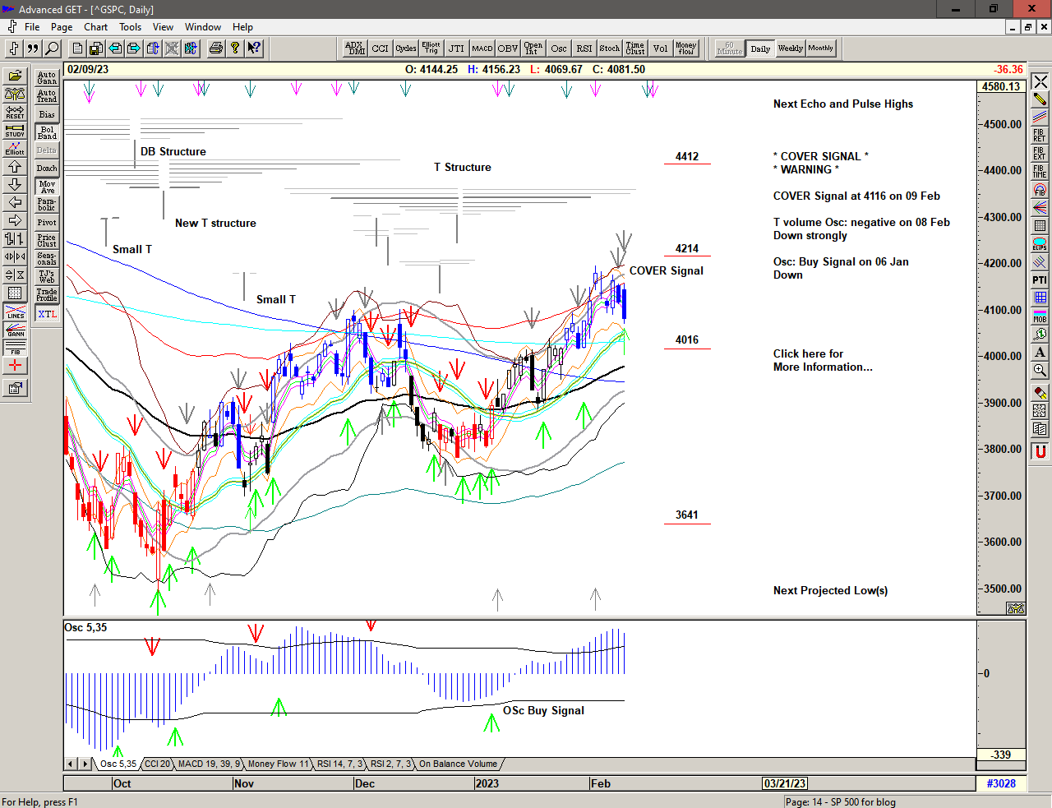Click the 'Click here for More Information' link
This screenshot has height=808, width=1052.
pos(822,360)
